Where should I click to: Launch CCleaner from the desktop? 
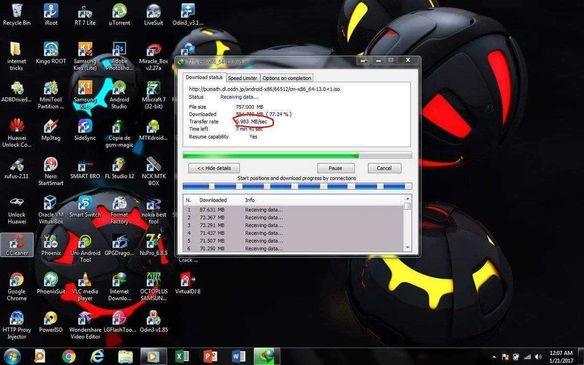tap(17, 244)
